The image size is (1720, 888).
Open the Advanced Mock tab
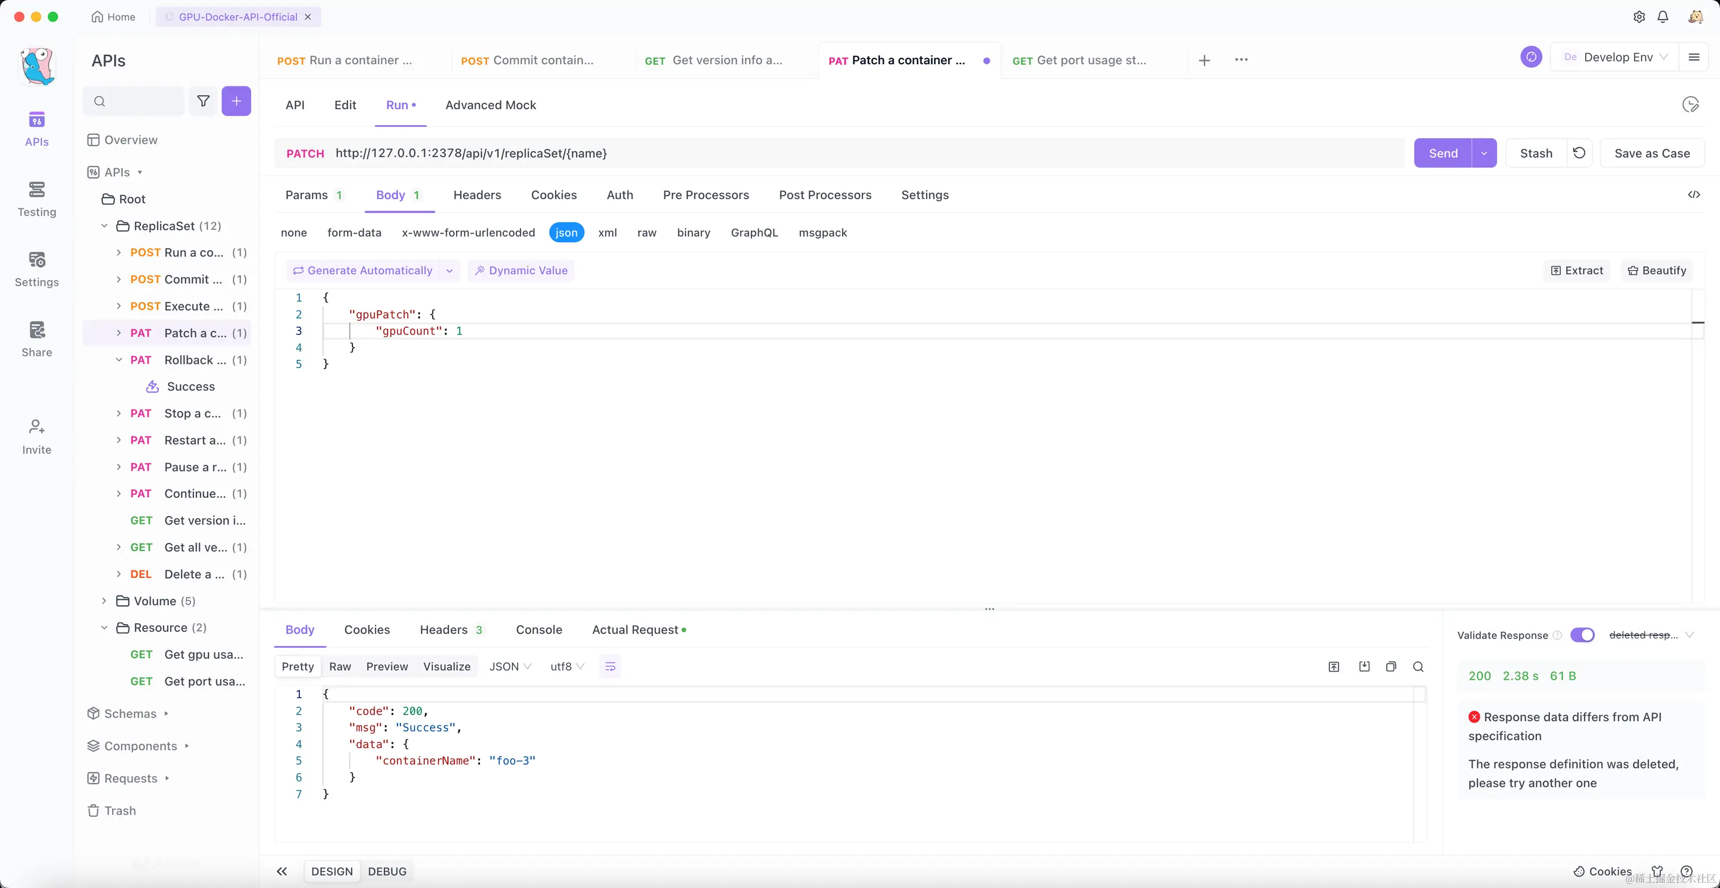[490, 105]
